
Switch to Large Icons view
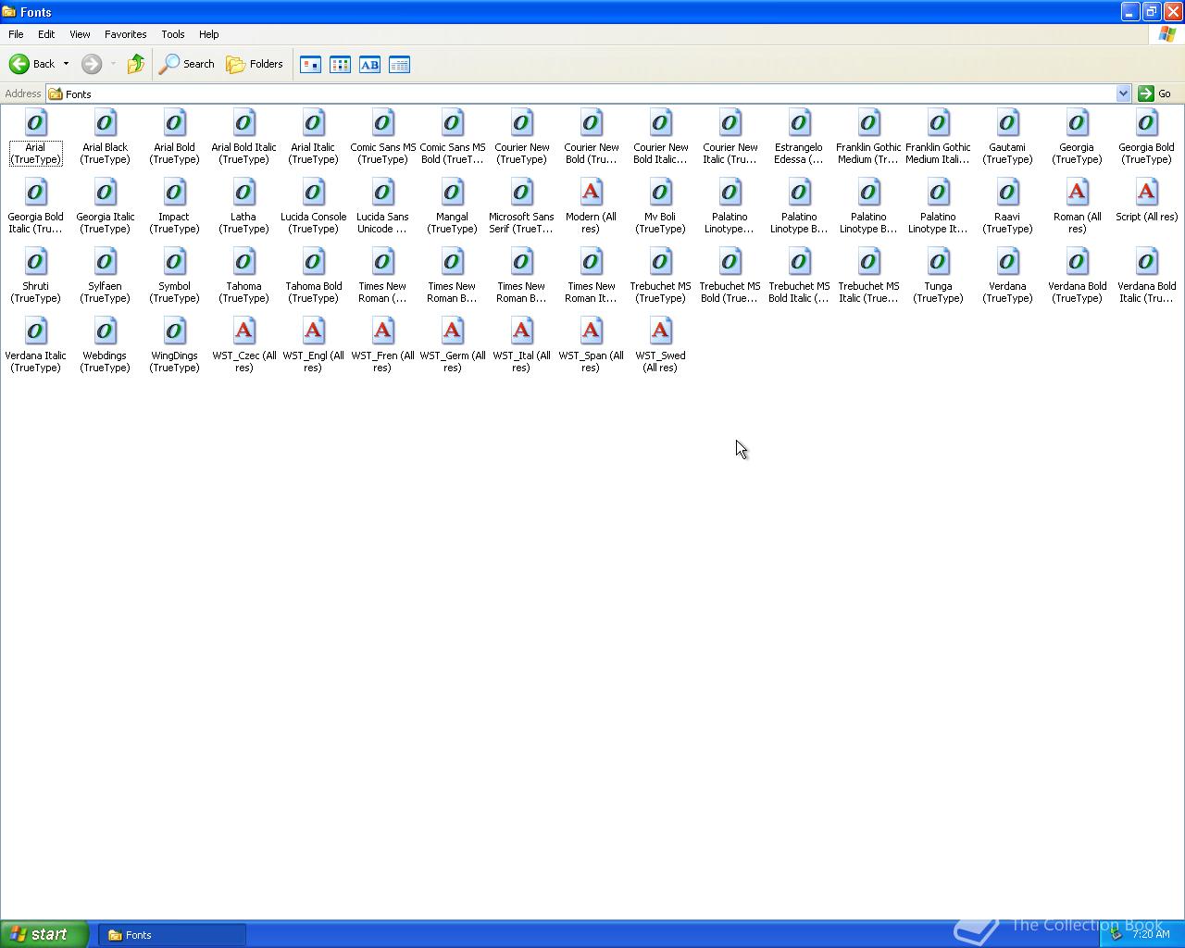point(310,65)
